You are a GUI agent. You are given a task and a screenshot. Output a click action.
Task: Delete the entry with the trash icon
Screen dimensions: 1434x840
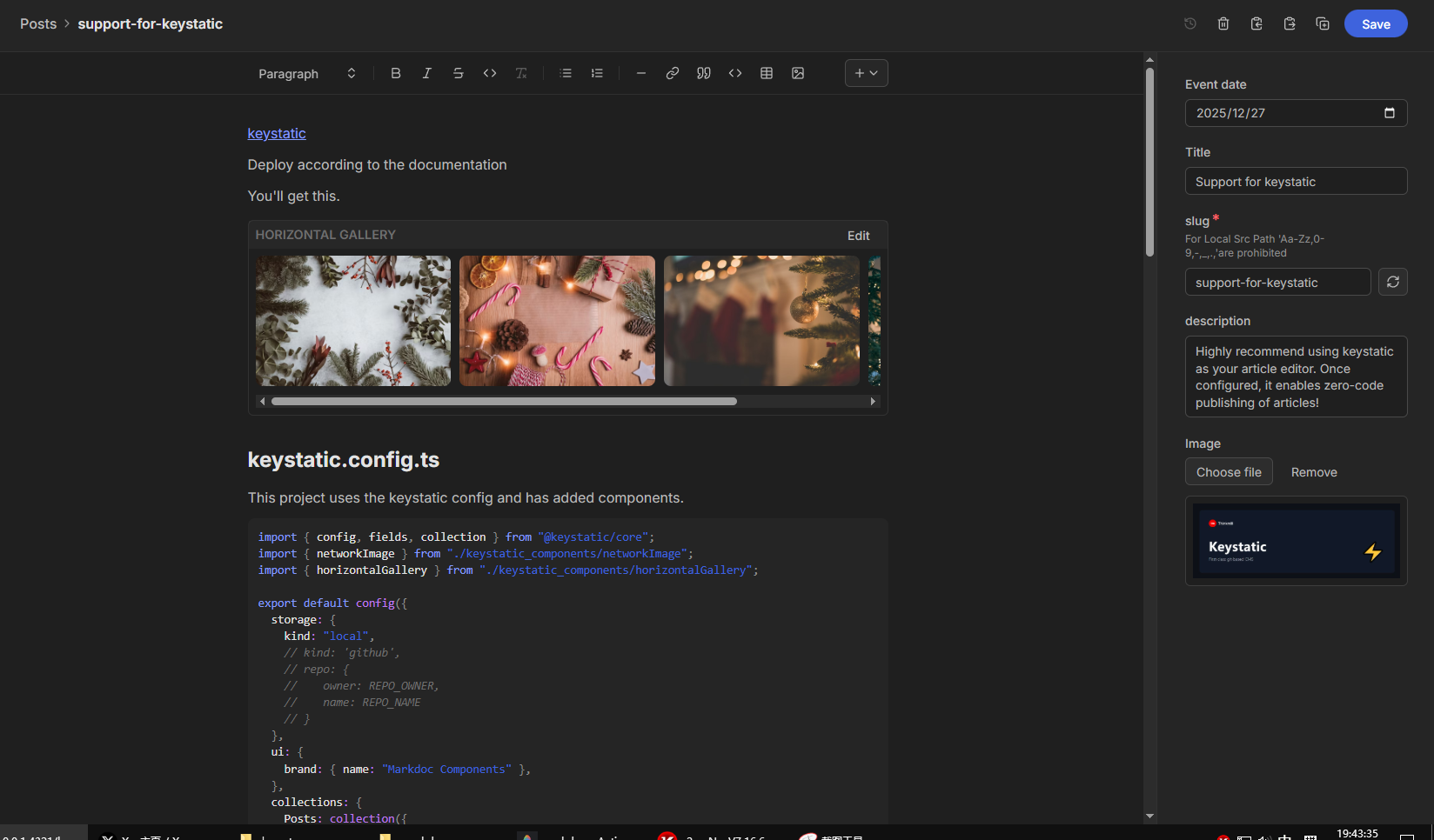(x=1223, y=23)
